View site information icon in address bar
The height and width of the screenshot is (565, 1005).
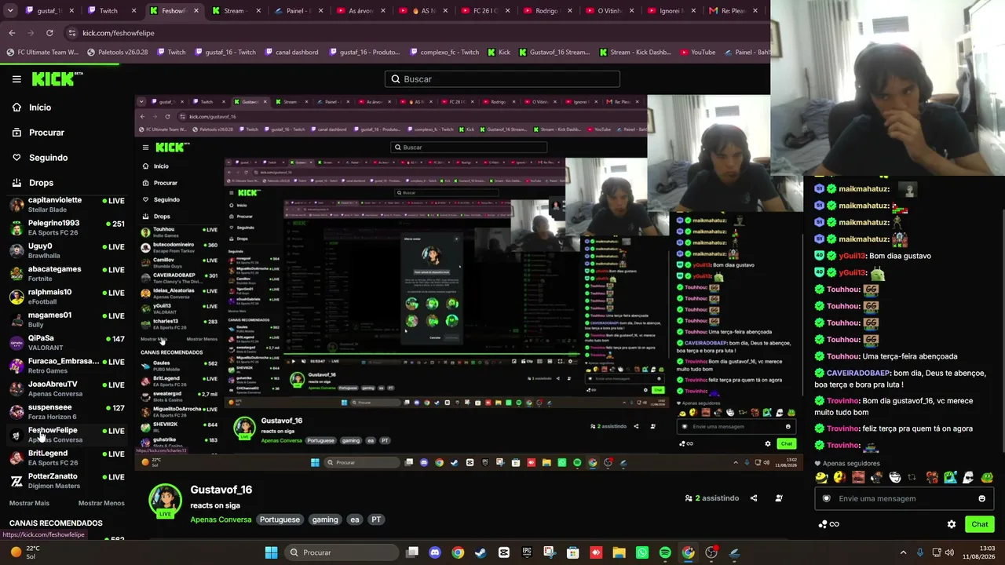(72, 33)
